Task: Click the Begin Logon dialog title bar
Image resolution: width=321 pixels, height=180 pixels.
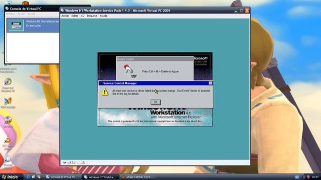Action: click(155, 59)
